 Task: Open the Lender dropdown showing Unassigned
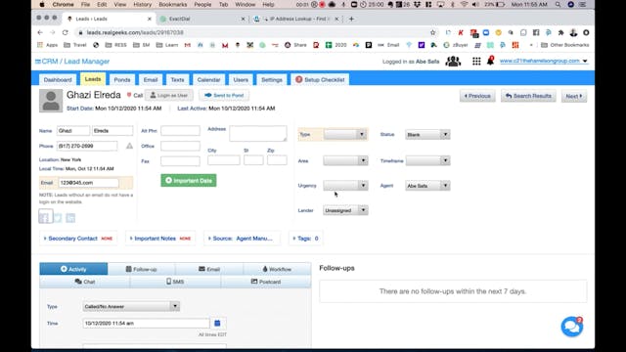tap(345, 210)
